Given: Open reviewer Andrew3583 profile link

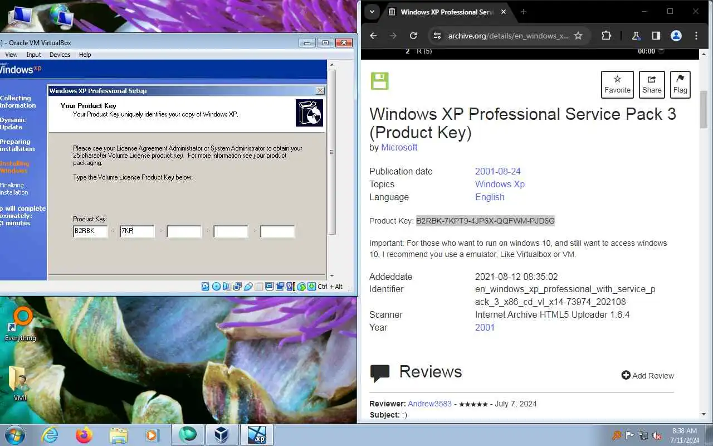Looking at the screenshot, I should tap(429, 404).
